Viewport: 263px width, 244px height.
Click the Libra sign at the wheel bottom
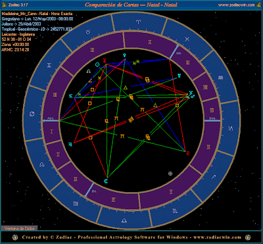124,220
